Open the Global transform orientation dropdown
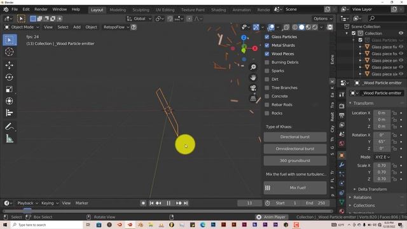The height and width of the screenshot is (229, 407). [x=139, y=18]
